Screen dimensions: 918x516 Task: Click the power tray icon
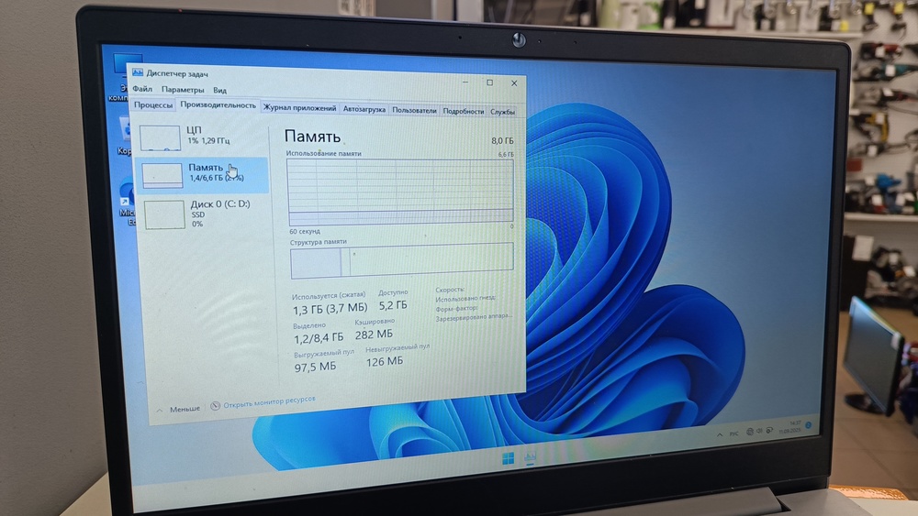tap(769, 431)
